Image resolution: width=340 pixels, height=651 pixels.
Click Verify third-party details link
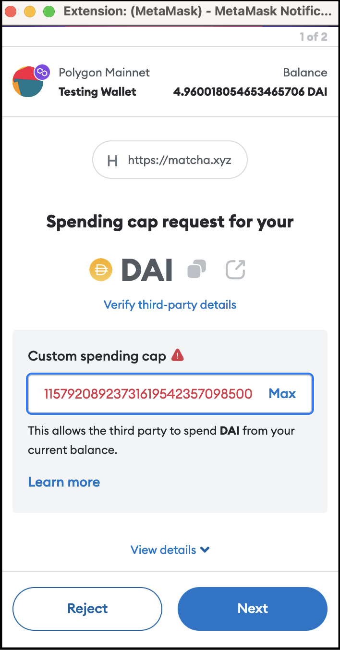(170, 304)
